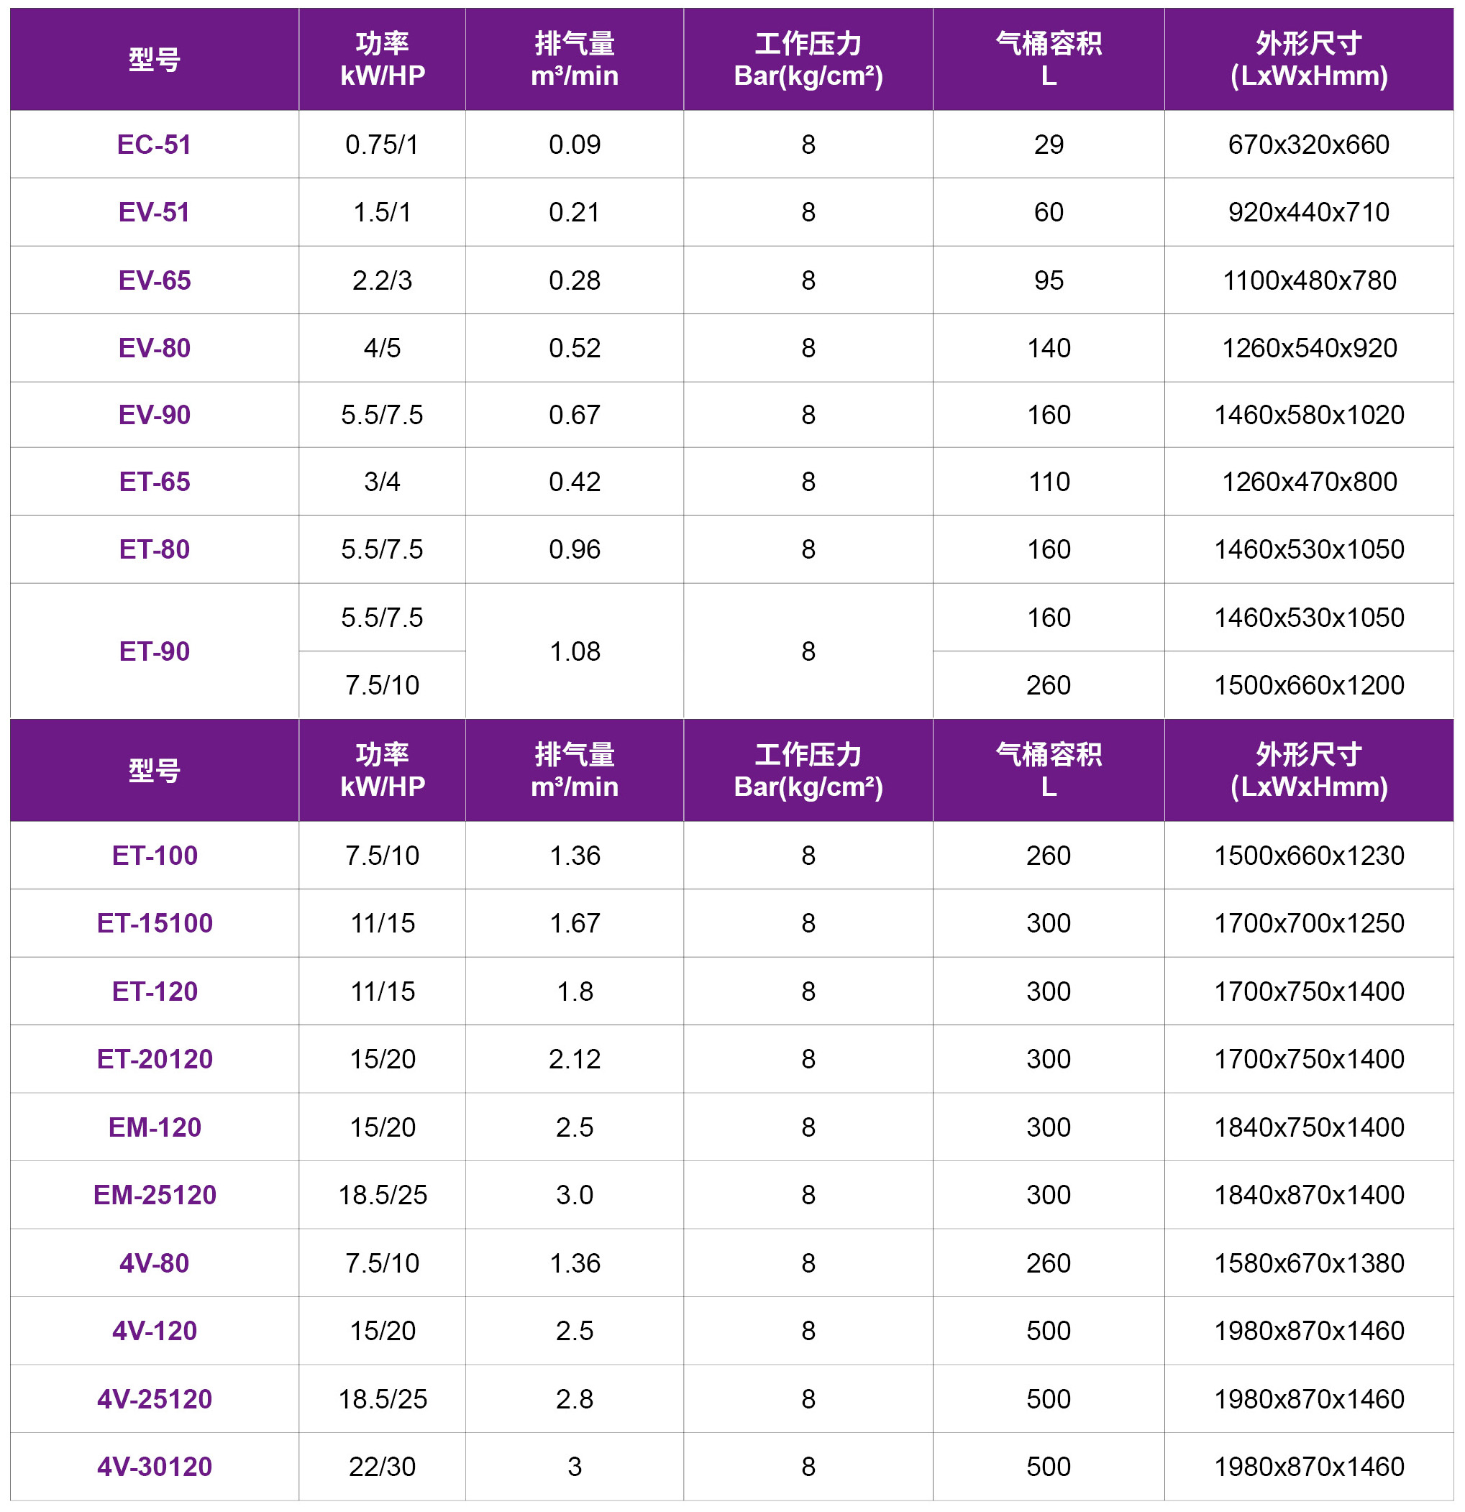
Task: Click the EV-65 model label
Action: (x=155, y=280)
